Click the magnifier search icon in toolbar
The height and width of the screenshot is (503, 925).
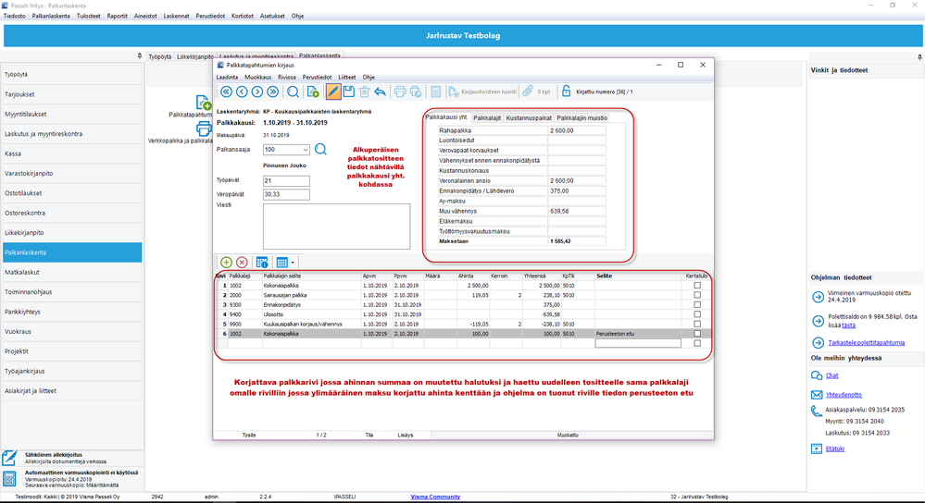tap(293, 92)
